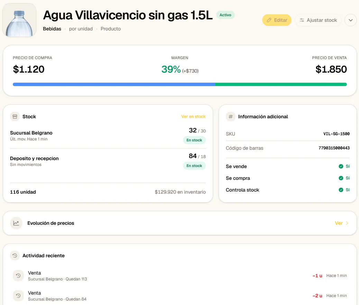Screen dimensions: 359x305
Task: Click the -1 u quantity change
Action: coord(317,276)
